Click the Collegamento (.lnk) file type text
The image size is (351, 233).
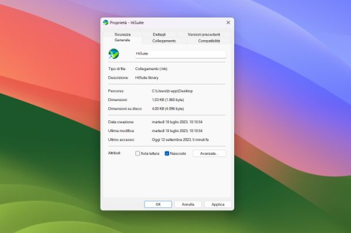[x=151, y=69]
